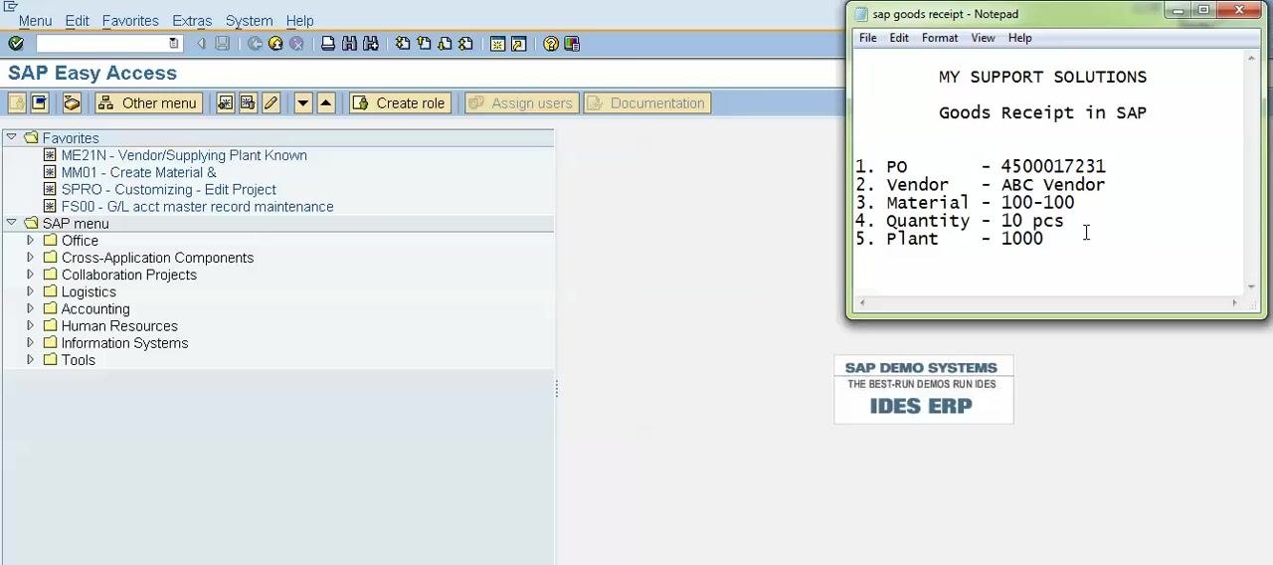
Task: Open the Edit menu in Notepad
Action: click(899, 38)
